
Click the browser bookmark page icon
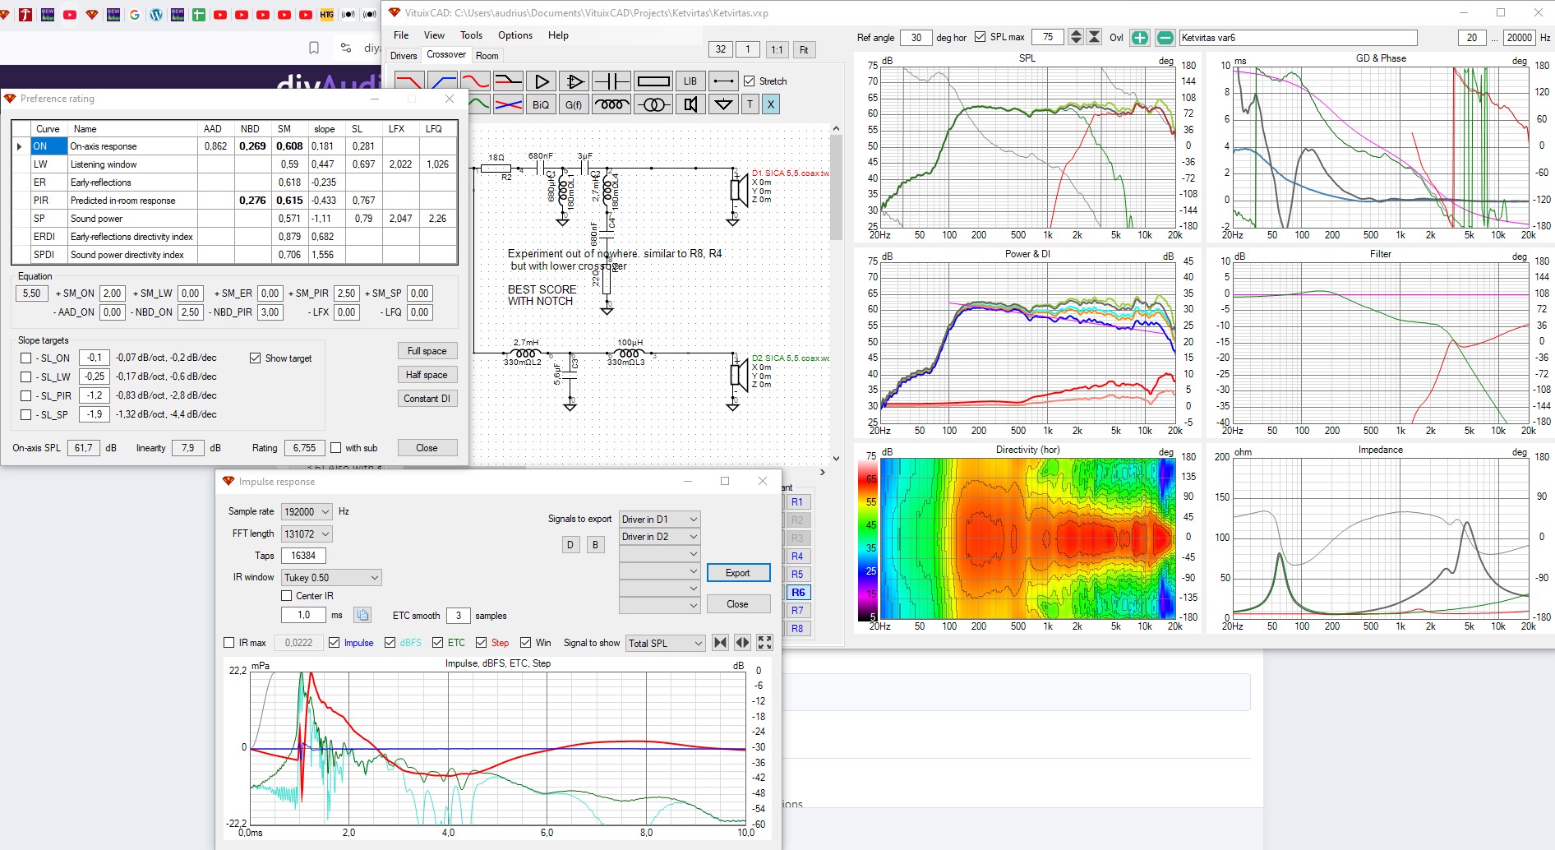pyautogui.click(x=314, y=48)
